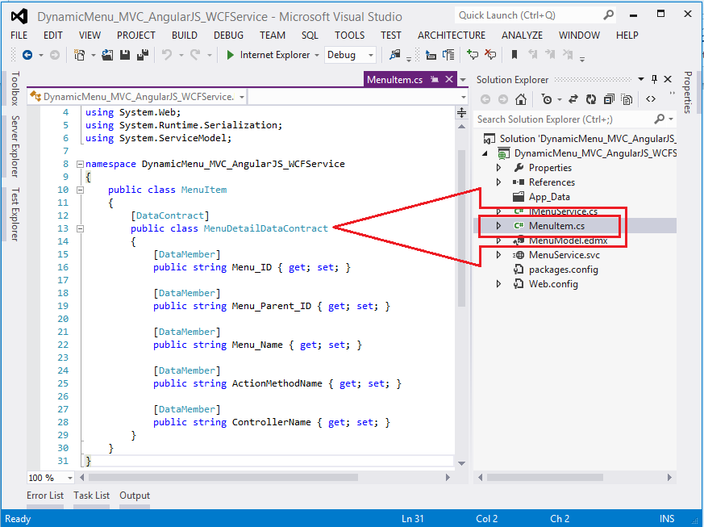
Task: Toggle the Solution Explorer auto-hide pin
Action: [654, 79]
